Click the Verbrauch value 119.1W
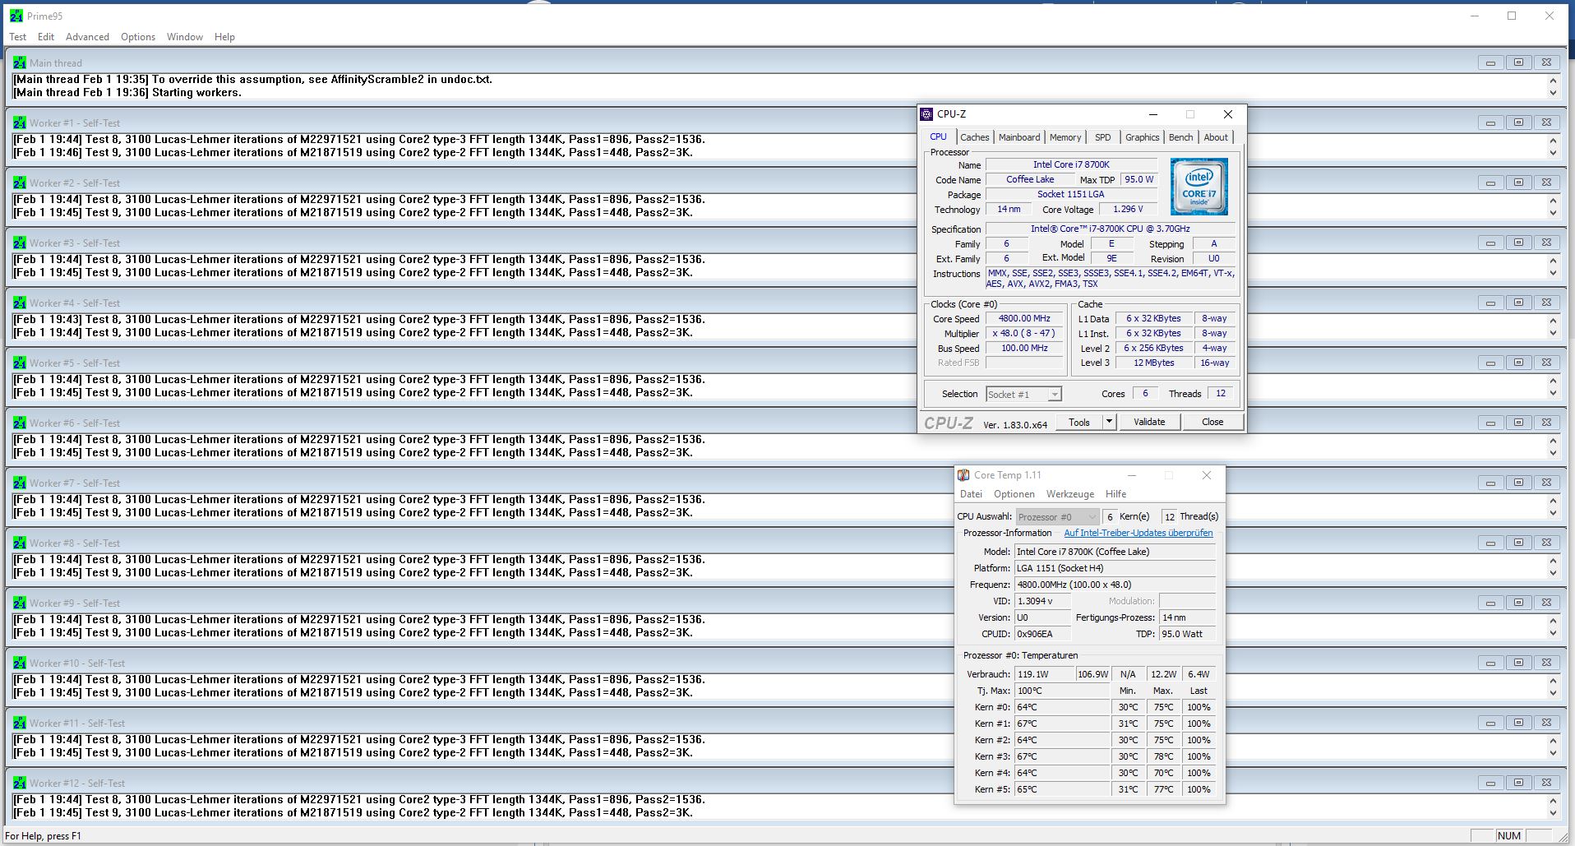Image resolution: width=1575 pixels, height=846 pixels. click(1044, 674)
